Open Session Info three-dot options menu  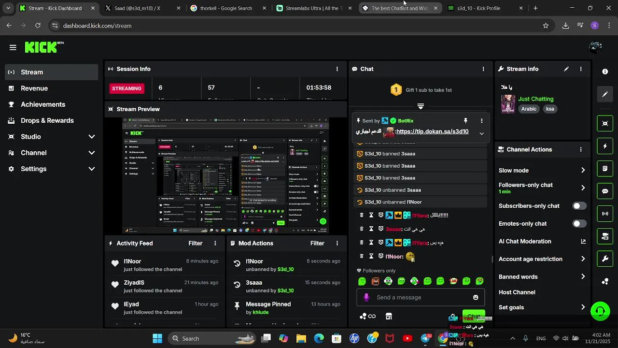(x=337, y=69)
